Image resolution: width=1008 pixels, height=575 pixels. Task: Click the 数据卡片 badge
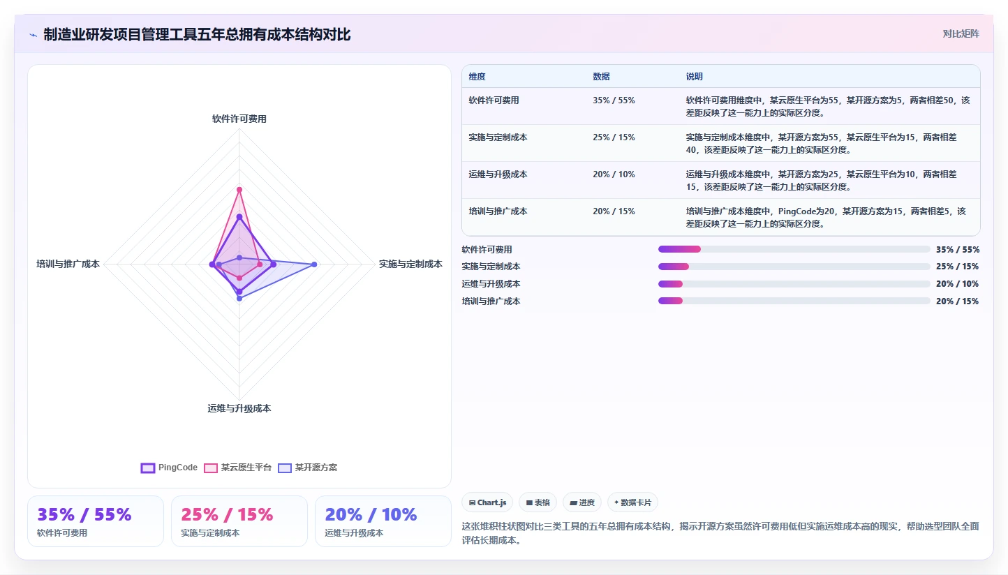[632, 502]
